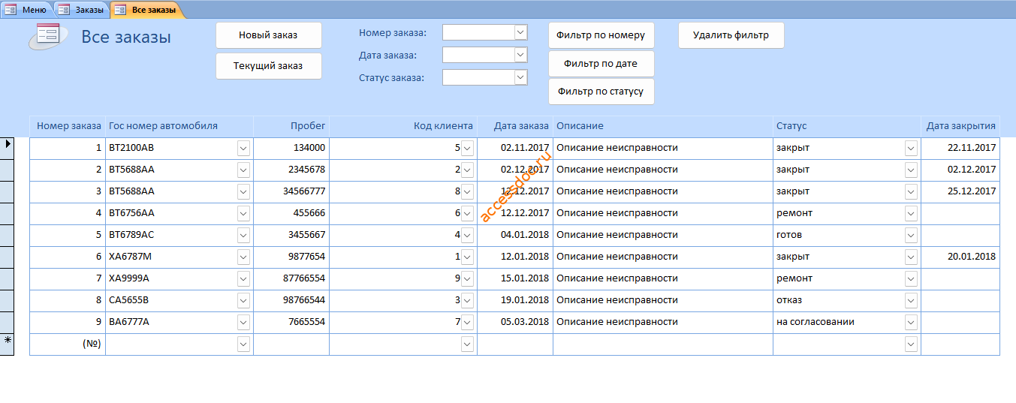
Task: Open car number dropdown for BA6777A
Action: (x=243, y=323)
